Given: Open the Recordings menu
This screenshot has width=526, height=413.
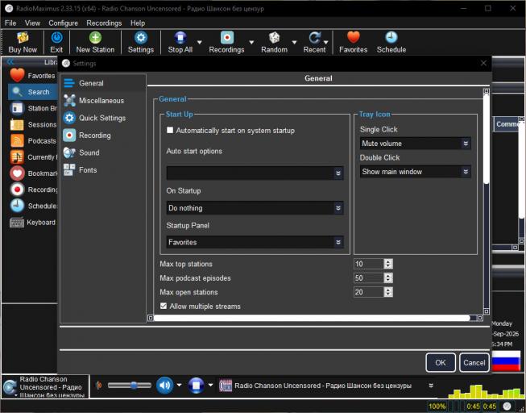Looking at the screenshot, I should (104, 23).
